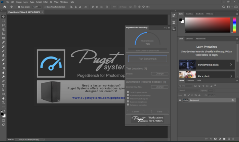The height and width of the screenshot is (142, 239).
Task: Toggle Quick Mask mode
Action: [x=3, y=121]
